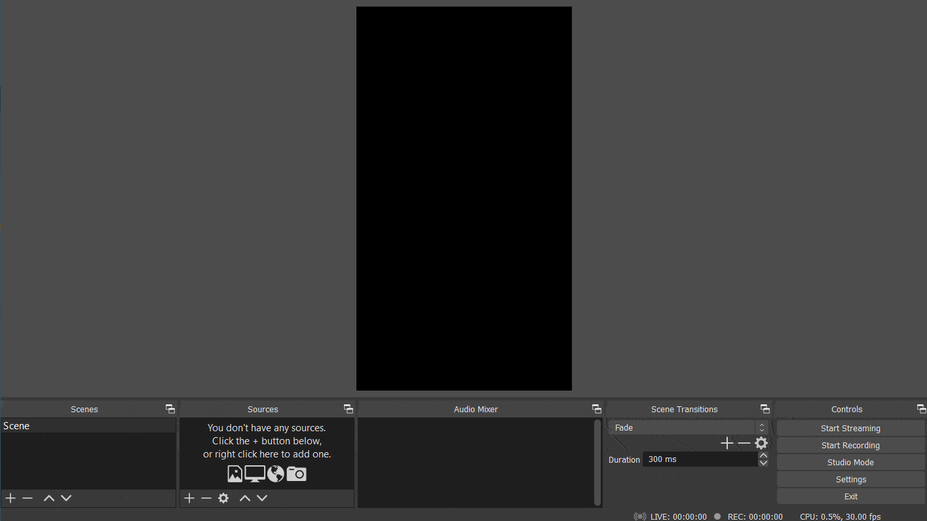Undock the Controls panel
The image size is (927, 521).
click(x=921, y=409)
